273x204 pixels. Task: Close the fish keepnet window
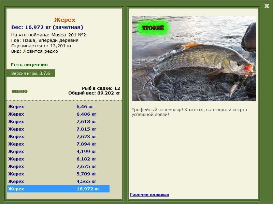[267, 6]
